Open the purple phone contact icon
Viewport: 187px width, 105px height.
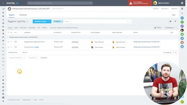[x=182, y=26]
